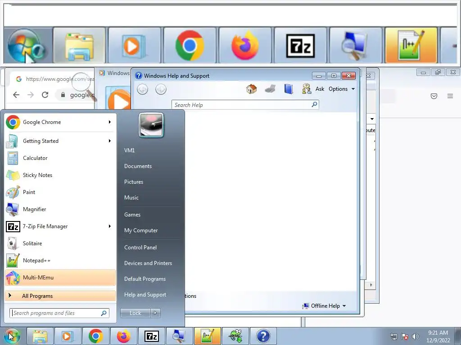The height and width of the screenshot is (345, 461).
Task: Click Chrome back arrow
Action: pos(17,95)
